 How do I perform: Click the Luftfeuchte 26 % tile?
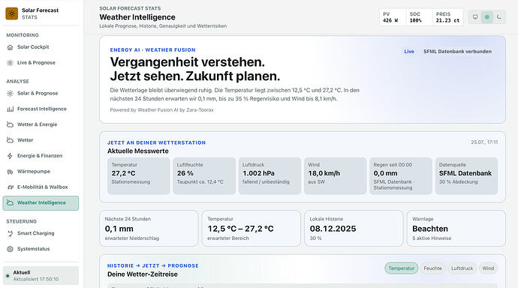click(204, 175)
